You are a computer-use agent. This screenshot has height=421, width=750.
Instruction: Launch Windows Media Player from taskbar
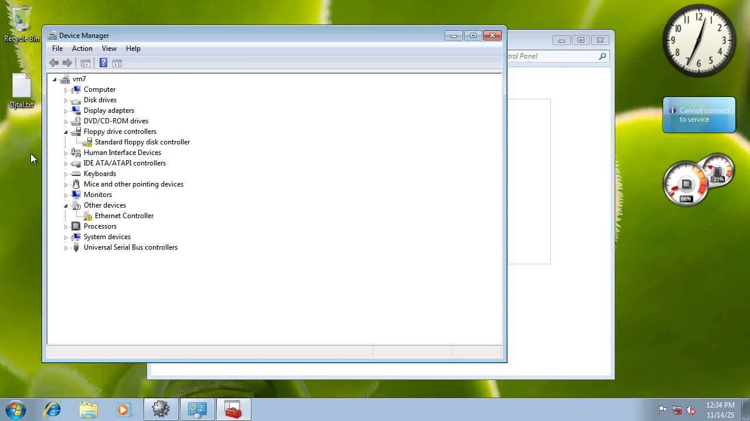click(123, 409)
